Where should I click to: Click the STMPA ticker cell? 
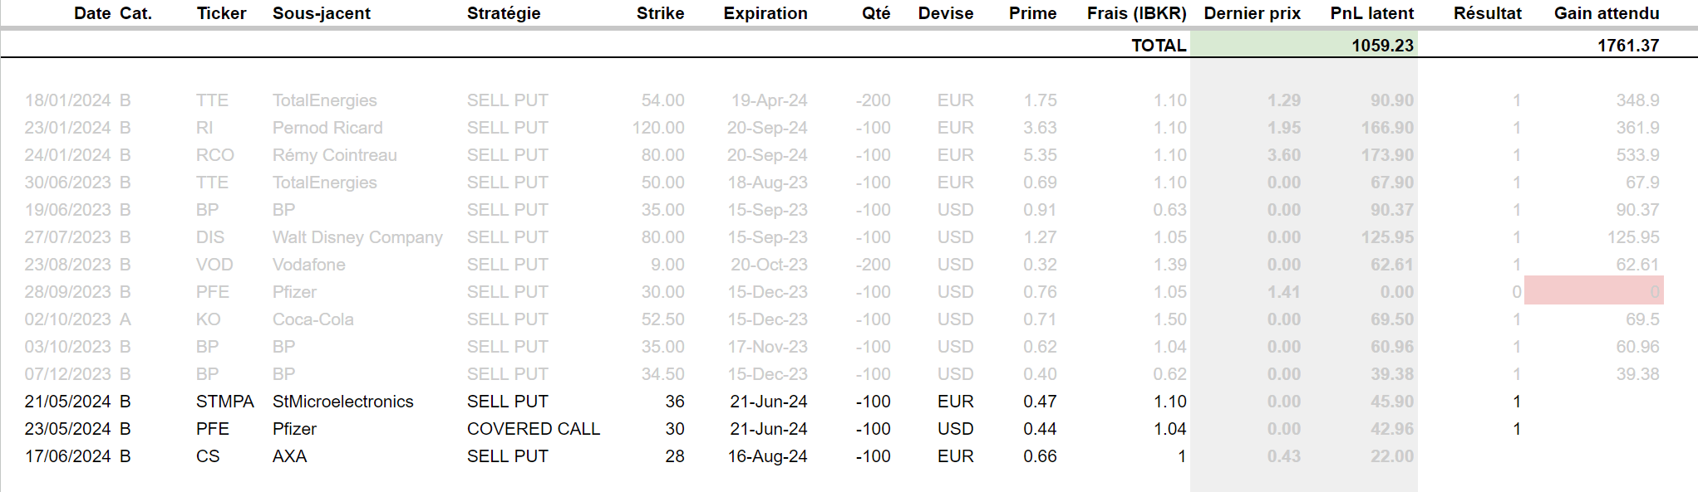click(x=224, y=402)
